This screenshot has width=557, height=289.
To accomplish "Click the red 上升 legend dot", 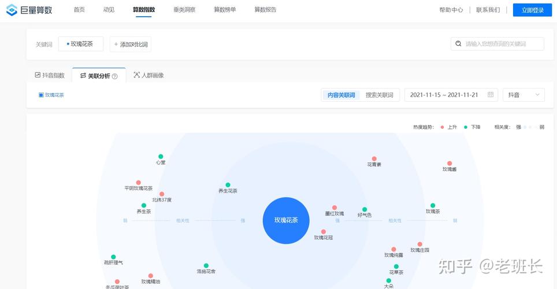I will [x=442, y=127].
